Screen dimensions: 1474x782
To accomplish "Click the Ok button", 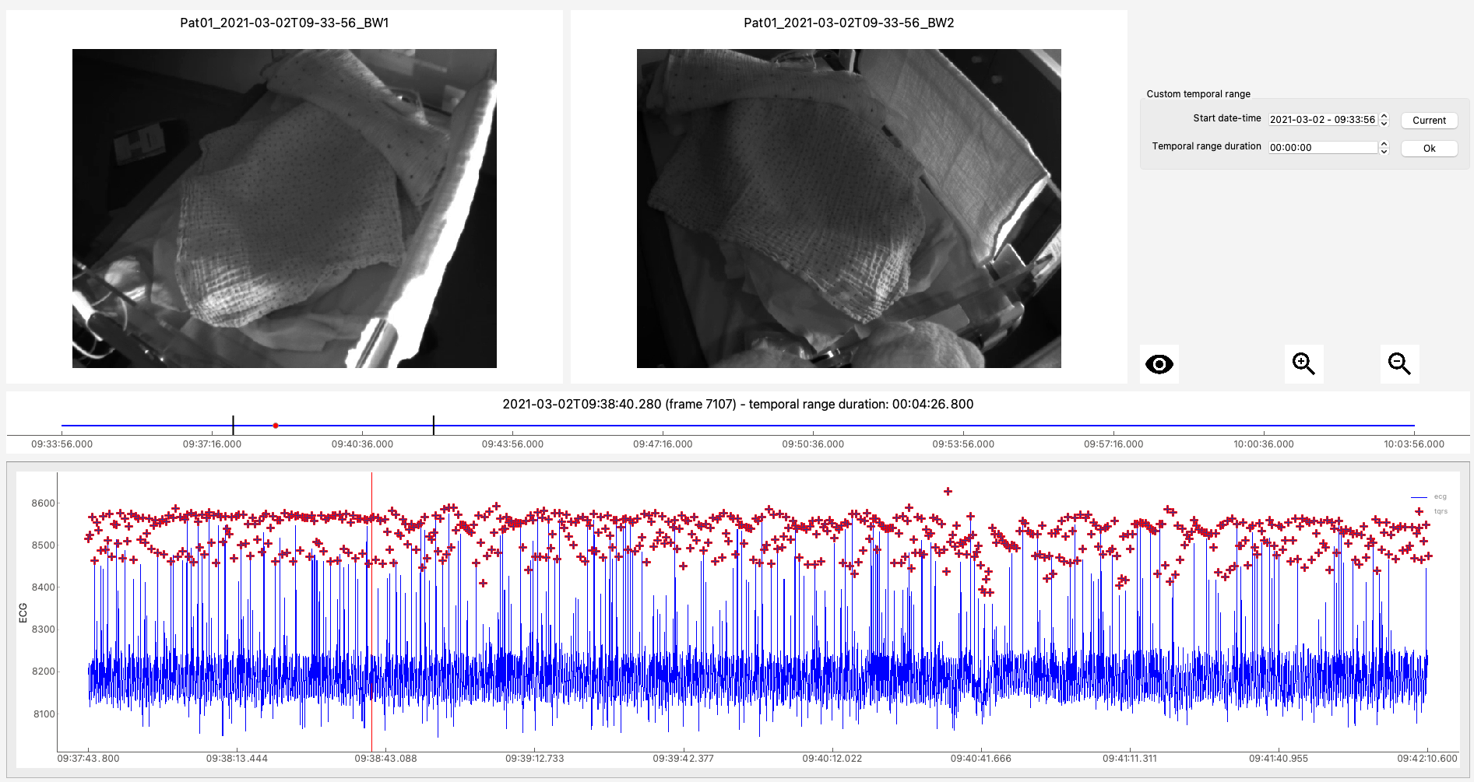I will (x=1429, y=149).
